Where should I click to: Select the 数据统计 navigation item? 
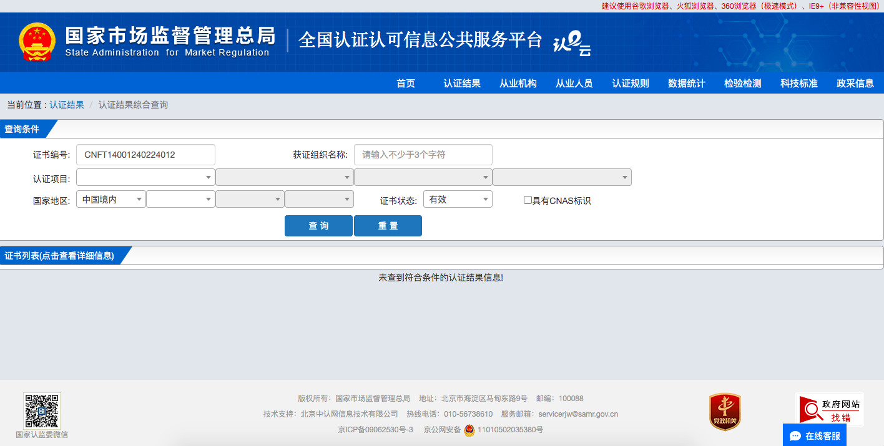(687, 83)
